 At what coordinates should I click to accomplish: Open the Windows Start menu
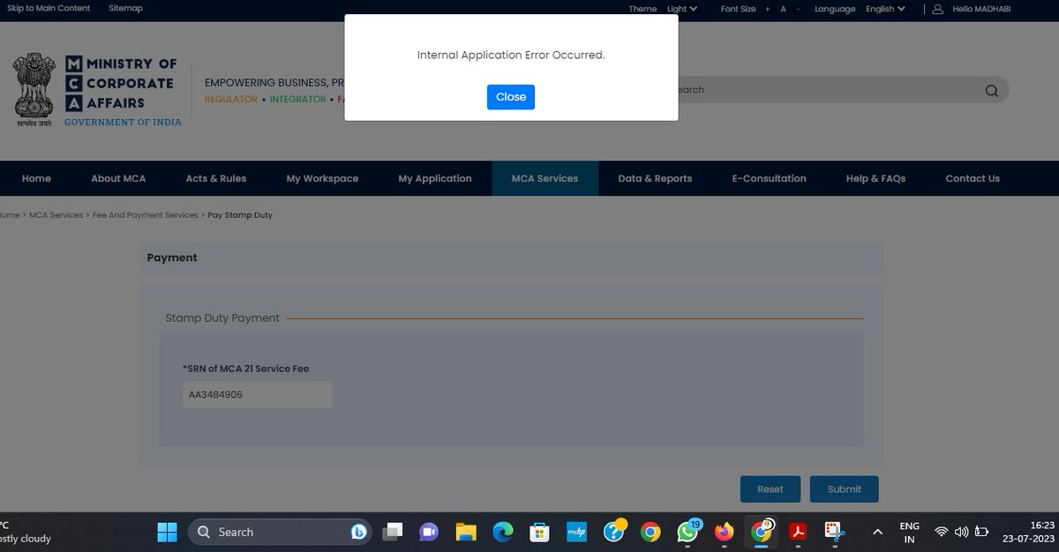click(x=167, y=532)
